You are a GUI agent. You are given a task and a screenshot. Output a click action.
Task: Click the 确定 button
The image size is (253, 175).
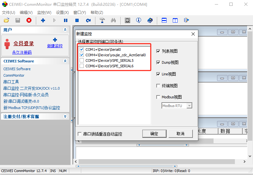pos(154,134)
